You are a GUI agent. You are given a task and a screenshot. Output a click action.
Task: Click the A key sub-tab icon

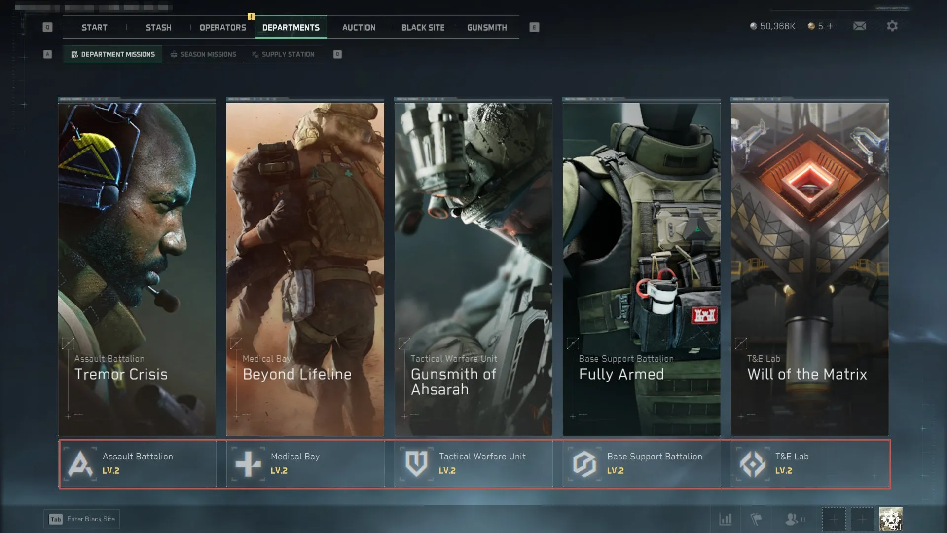47,54
